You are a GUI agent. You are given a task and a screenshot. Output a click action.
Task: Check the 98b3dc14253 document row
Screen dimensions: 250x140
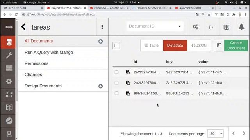pyautogui.click(x=116, y=93)
